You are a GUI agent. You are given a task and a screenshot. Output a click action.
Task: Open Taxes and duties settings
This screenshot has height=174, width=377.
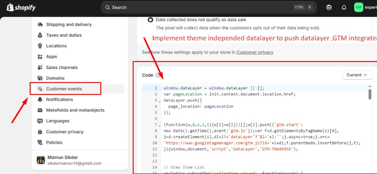64,35
